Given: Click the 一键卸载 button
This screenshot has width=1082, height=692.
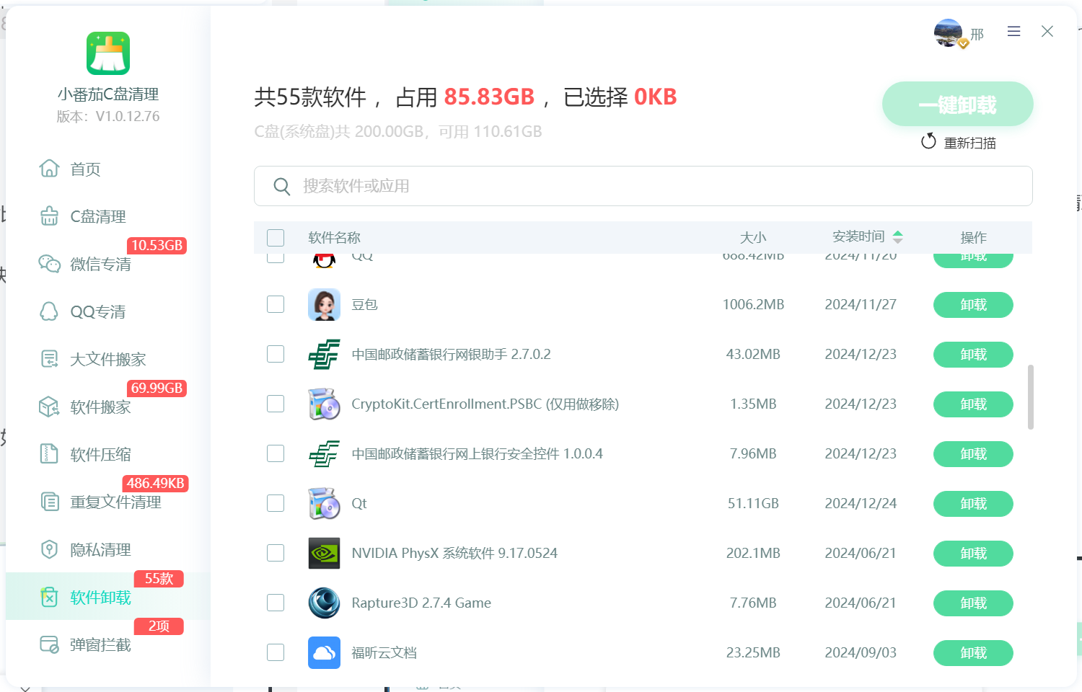Looking at the screenshot, I should [x=957, y=105].
